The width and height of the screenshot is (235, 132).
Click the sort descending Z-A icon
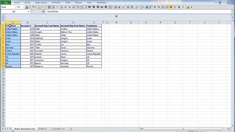(167, 7)
